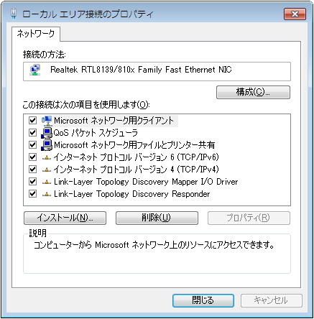Uncheck Microsoft ネットワーク用クライアント checkbox

[32, 121]
